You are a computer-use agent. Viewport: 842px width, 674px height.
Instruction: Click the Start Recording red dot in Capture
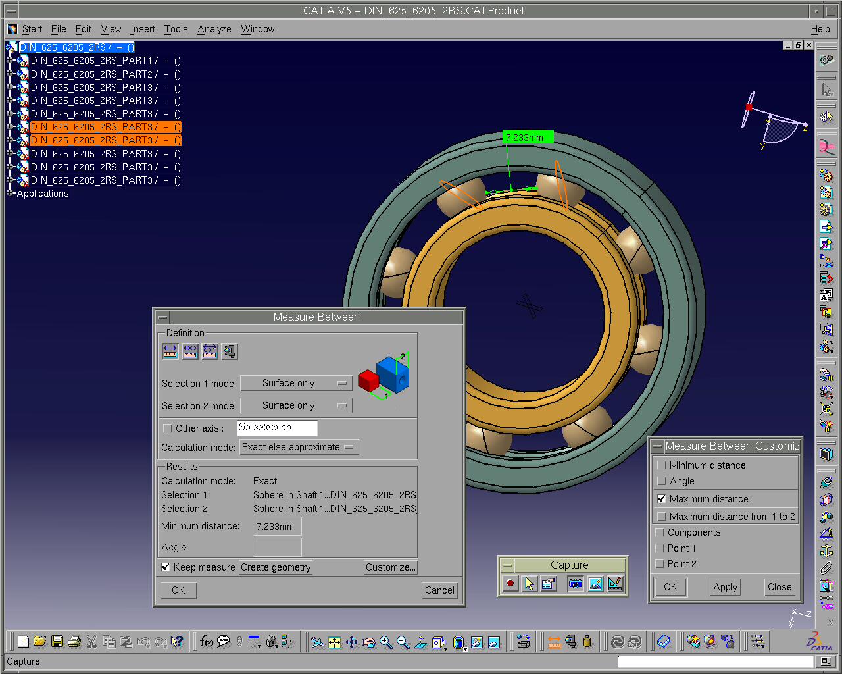pos(510,584)
